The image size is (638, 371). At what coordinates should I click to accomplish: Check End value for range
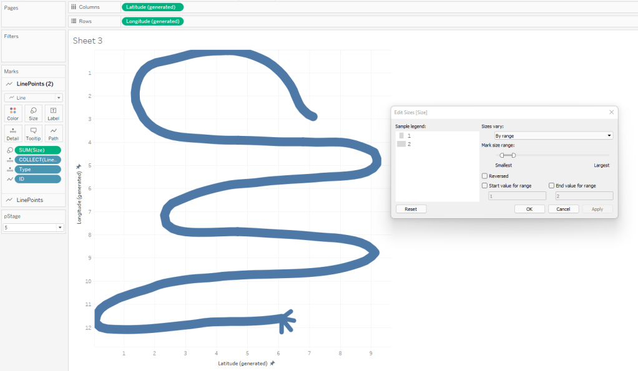[552, 186]
